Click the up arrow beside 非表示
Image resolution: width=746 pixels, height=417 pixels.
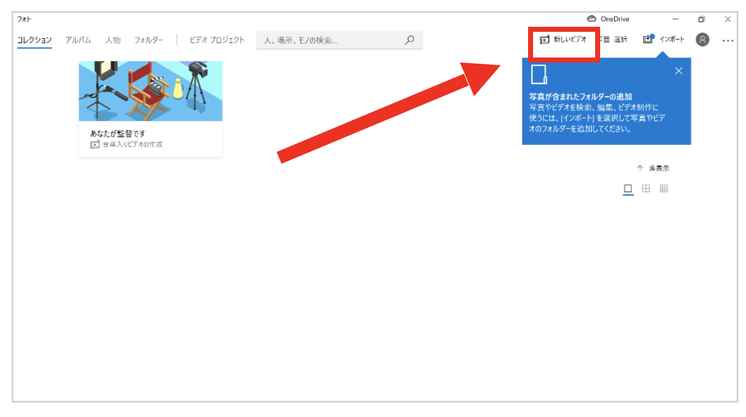click(x=640, y=168)
